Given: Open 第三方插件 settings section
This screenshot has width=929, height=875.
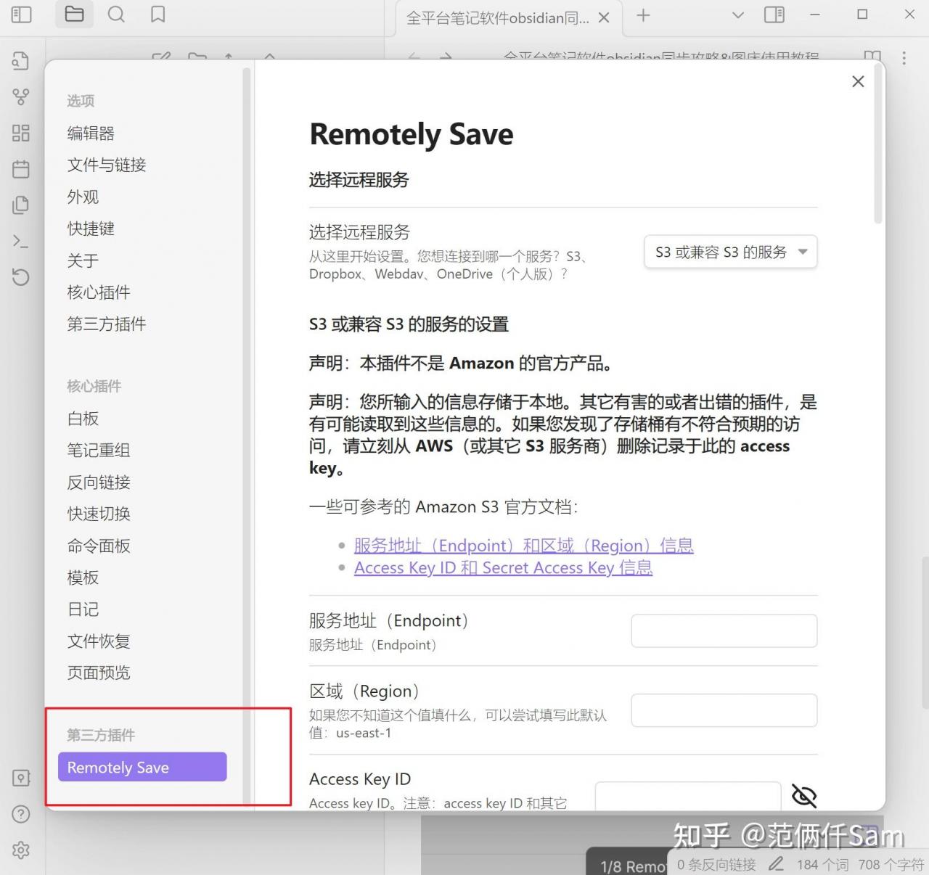Looking at the screenshot, I should pos(107,324).
